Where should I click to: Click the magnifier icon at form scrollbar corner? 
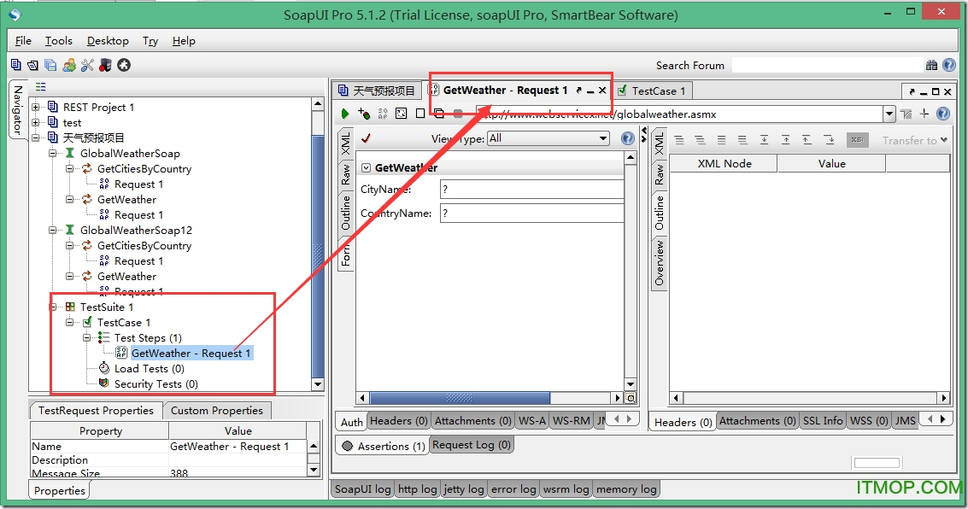point(631,398)
